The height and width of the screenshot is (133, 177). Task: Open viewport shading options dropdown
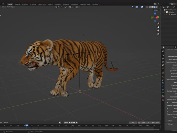[x=159, y=7]
